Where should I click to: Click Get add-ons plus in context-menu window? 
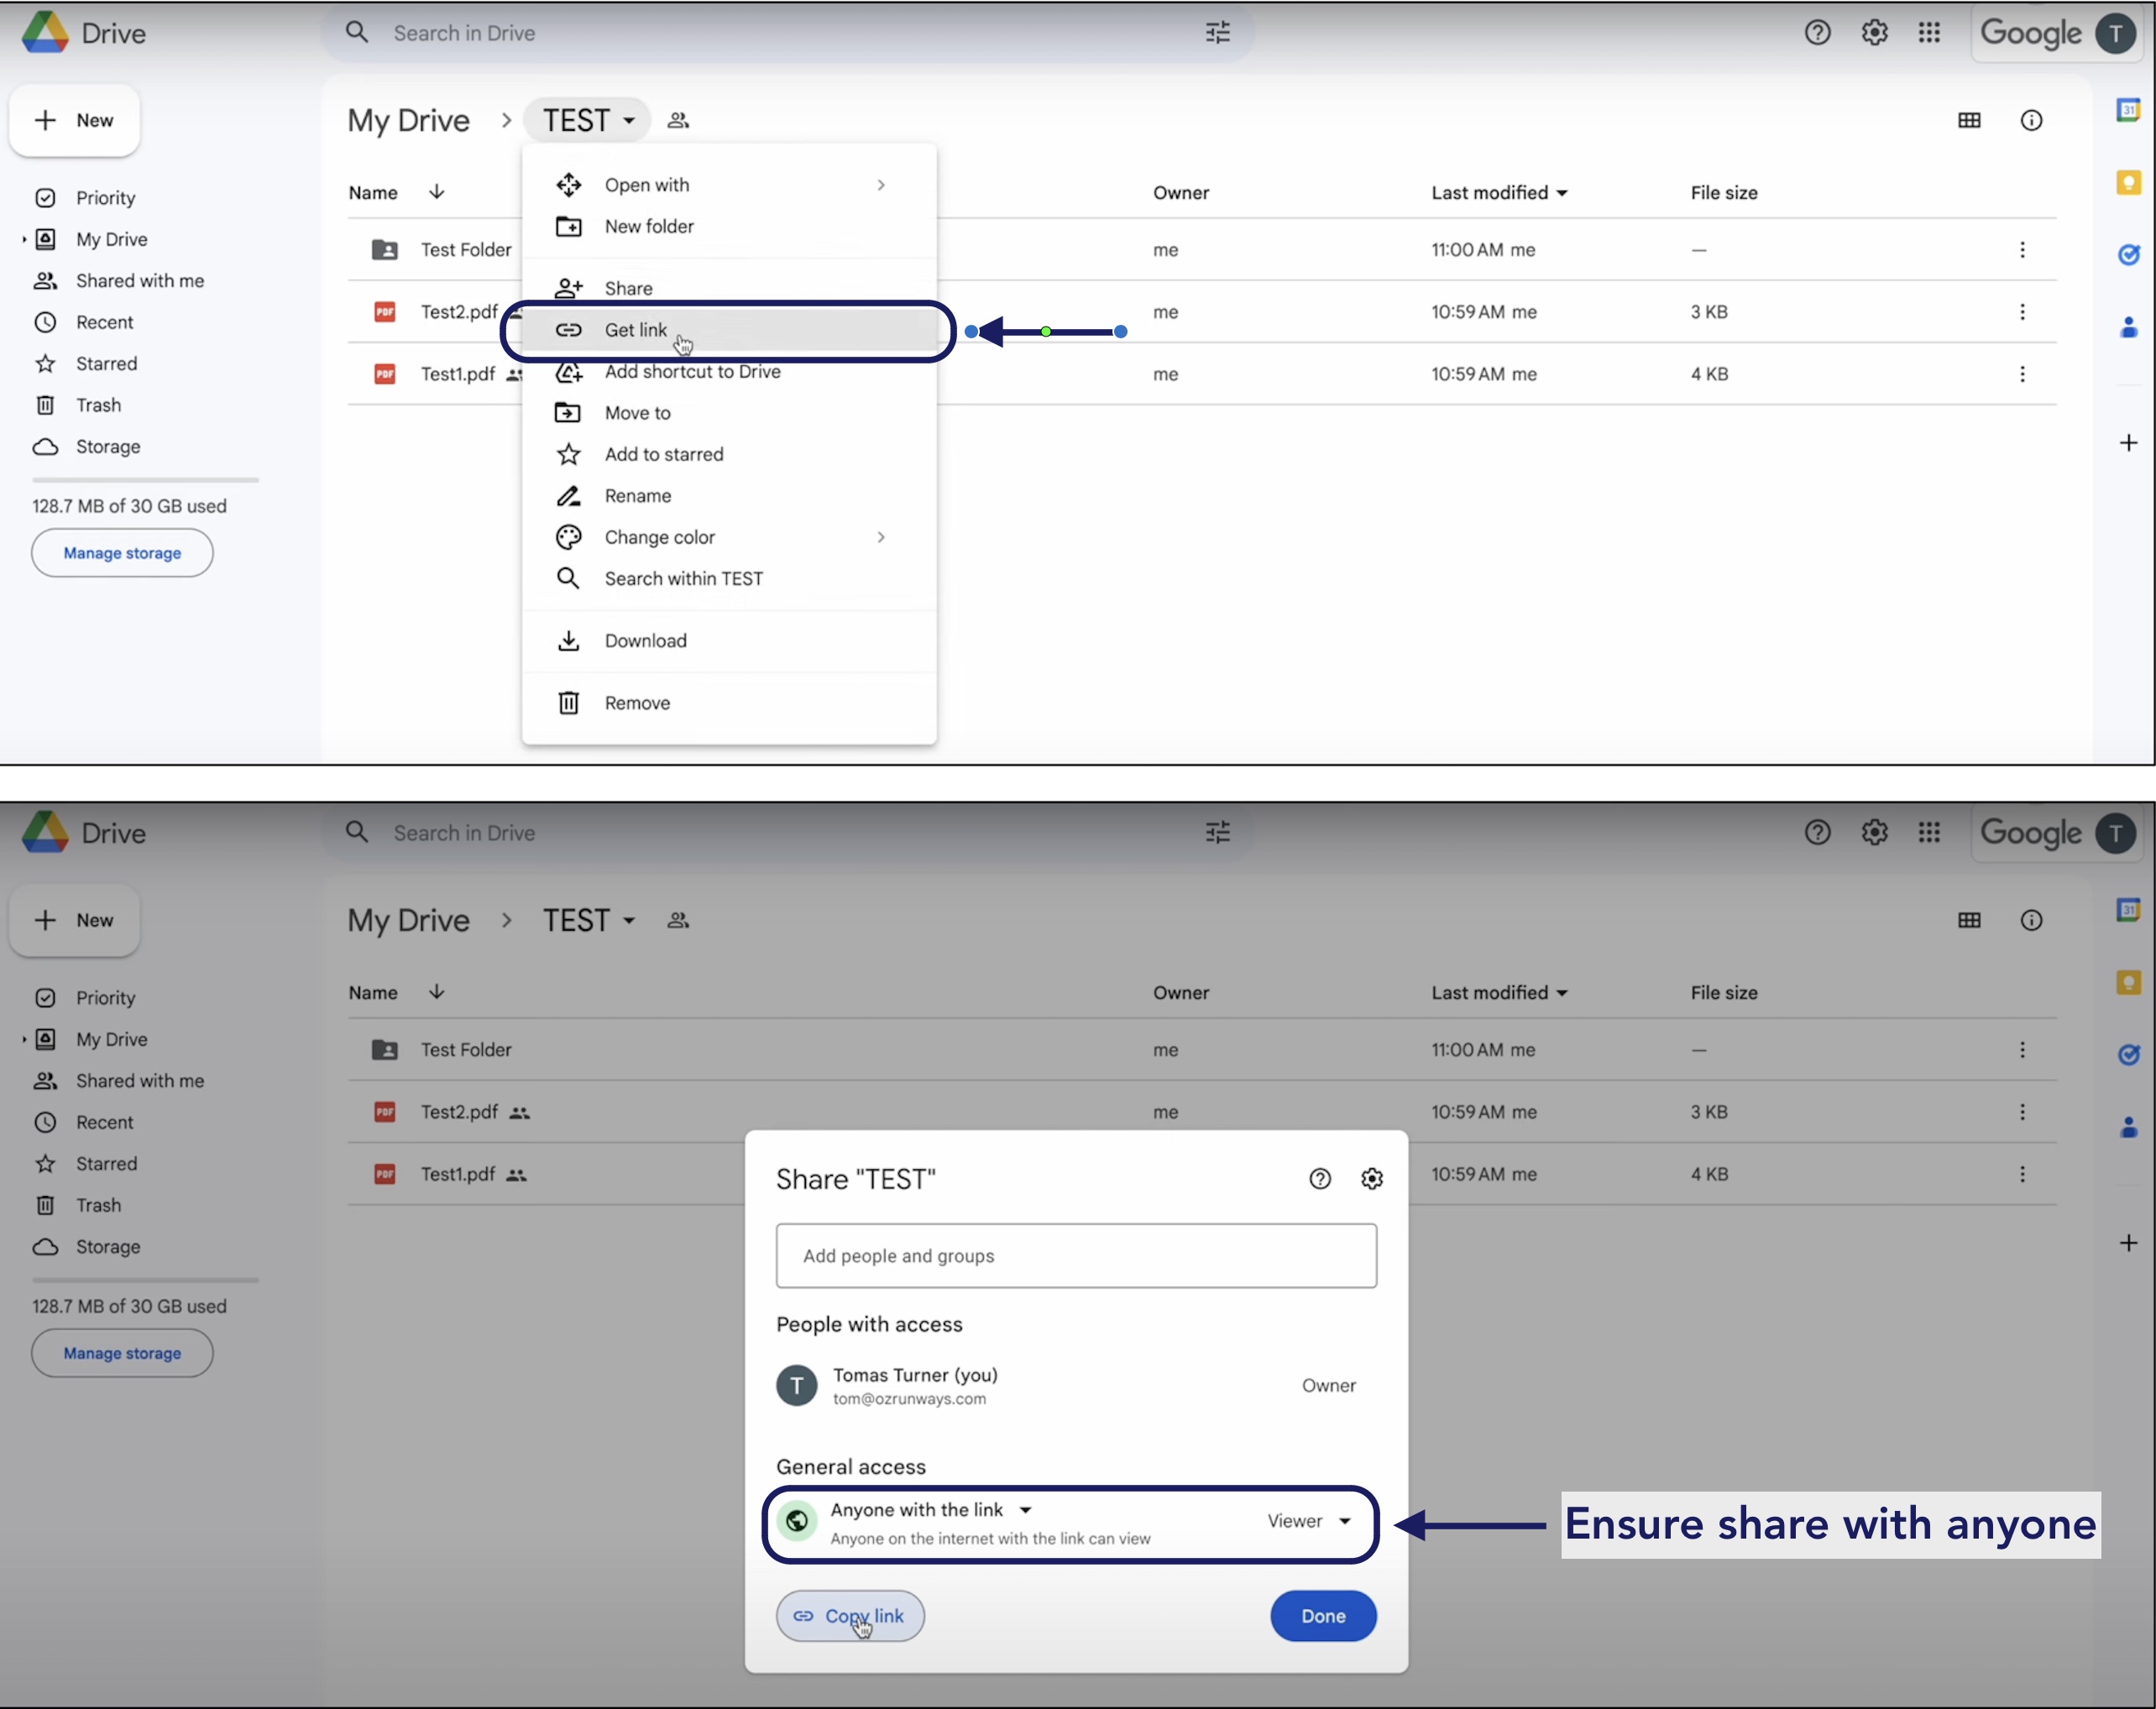coord(2128,443)
